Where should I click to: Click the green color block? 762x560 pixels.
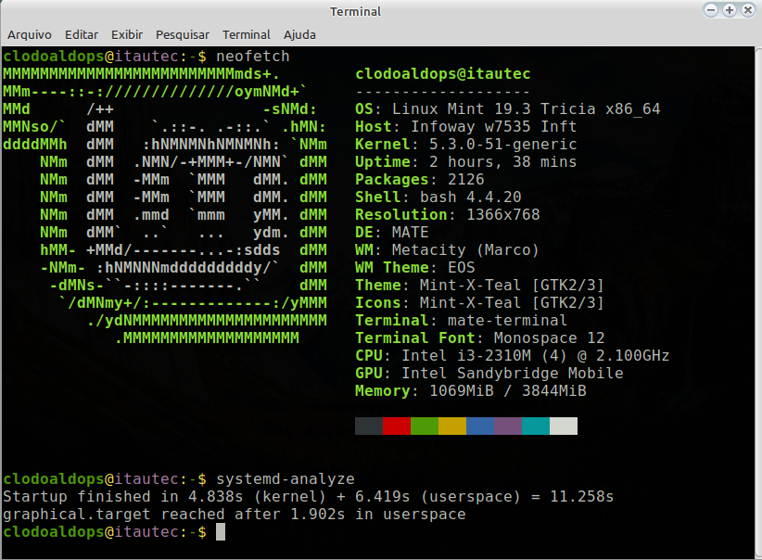coord(425,426)
